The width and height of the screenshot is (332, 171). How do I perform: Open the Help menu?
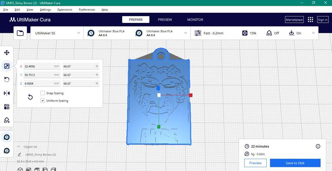(x=105, y=10)
